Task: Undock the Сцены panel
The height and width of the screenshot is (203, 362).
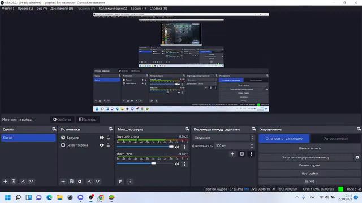Action: (54, 129)
